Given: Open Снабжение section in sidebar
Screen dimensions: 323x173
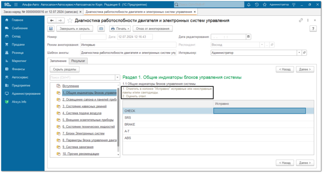Looking at the screenshot, I should click(x=20, y=28).
